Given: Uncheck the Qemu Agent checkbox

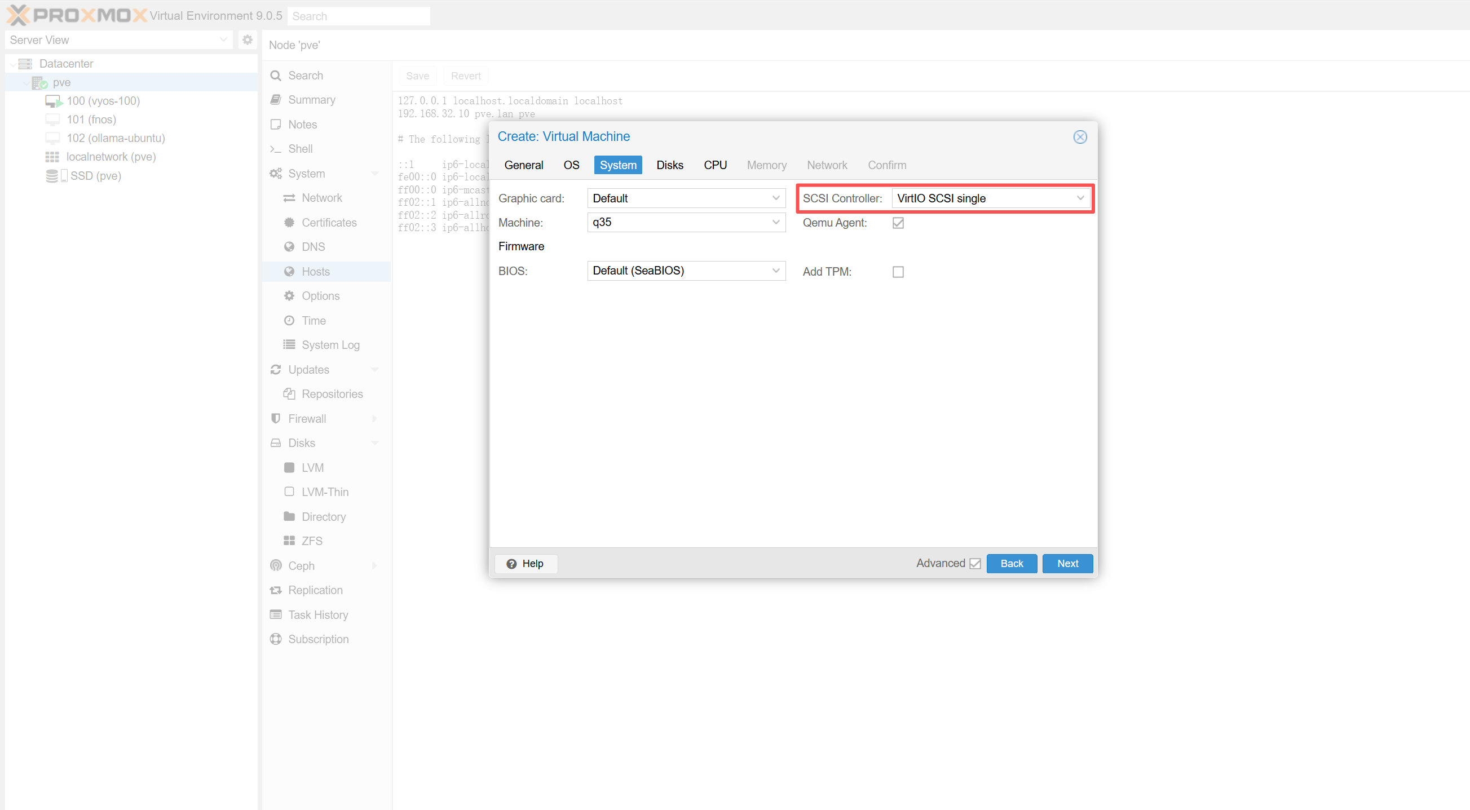Looking at the screenshot, I should [x=898, y=223].
